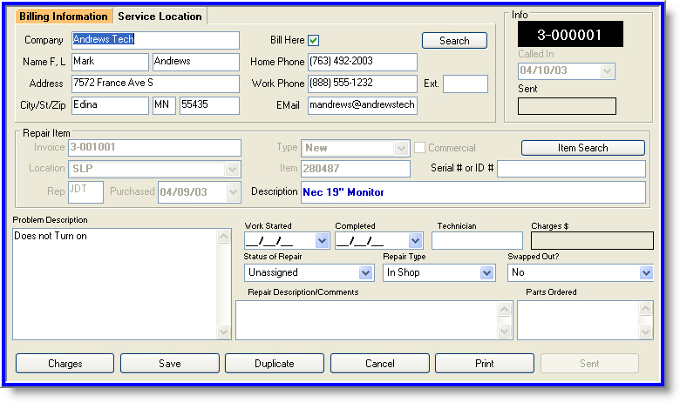Viewport: 680px width, 402px height.
Task: Save the repair record
Action: click(x=169, y=364)
